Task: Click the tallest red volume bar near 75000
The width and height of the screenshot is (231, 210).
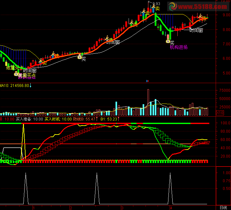Action: 148,102
